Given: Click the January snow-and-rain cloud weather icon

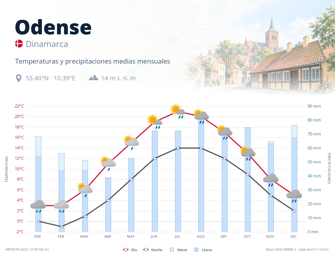Looking at the screenshot, I should click(38, 206).
